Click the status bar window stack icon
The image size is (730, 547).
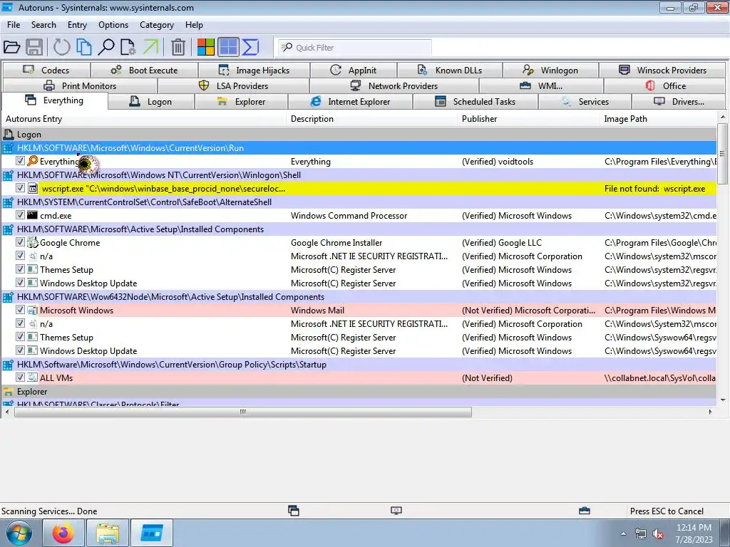click(293, 511)
